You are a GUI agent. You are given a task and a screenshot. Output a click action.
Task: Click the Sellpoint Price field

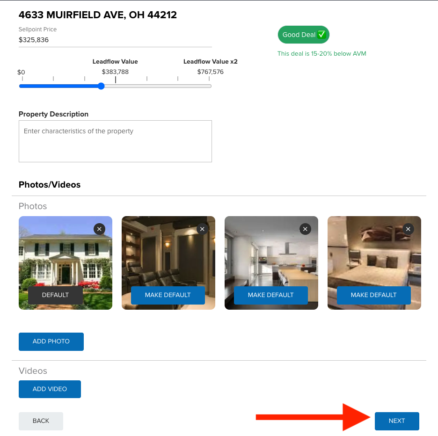point(115,40)
